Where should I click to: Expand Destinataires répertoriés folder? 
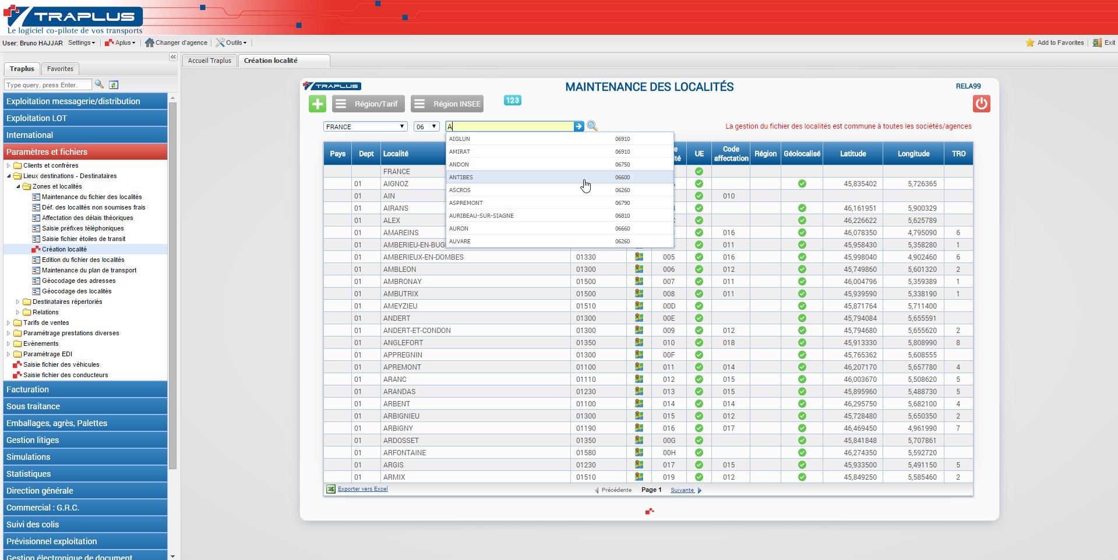pyautogui.click(x=17, y=302)
